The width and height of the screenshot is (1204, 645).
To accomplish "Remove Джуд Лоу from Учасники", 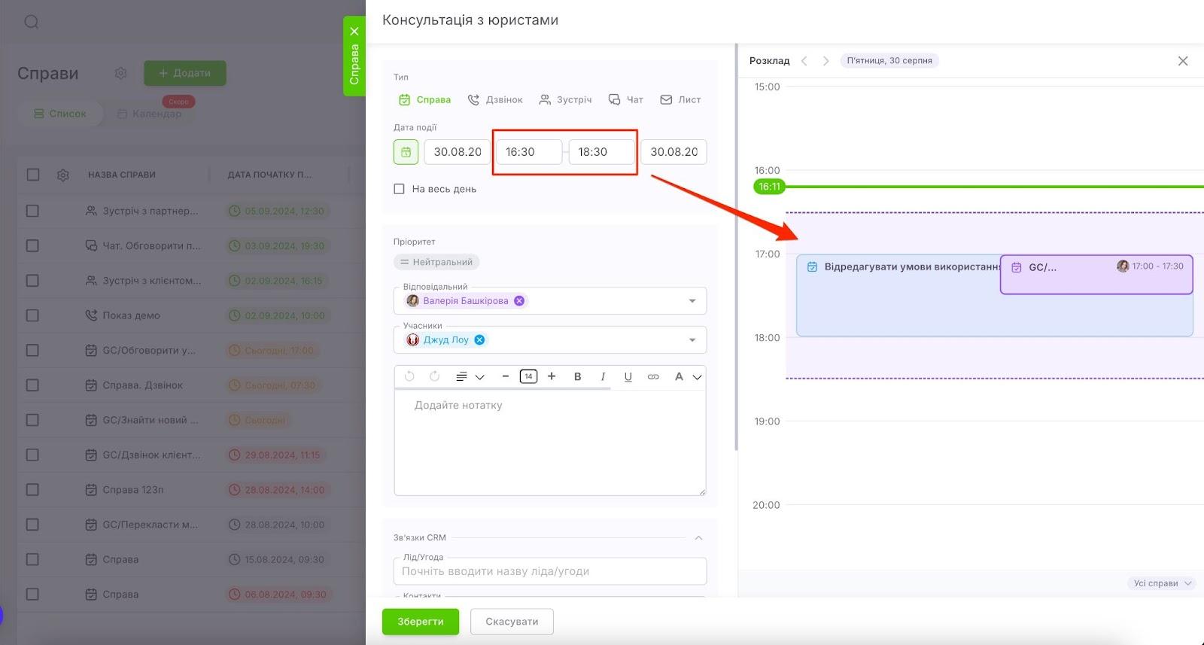I will [479, 340].
